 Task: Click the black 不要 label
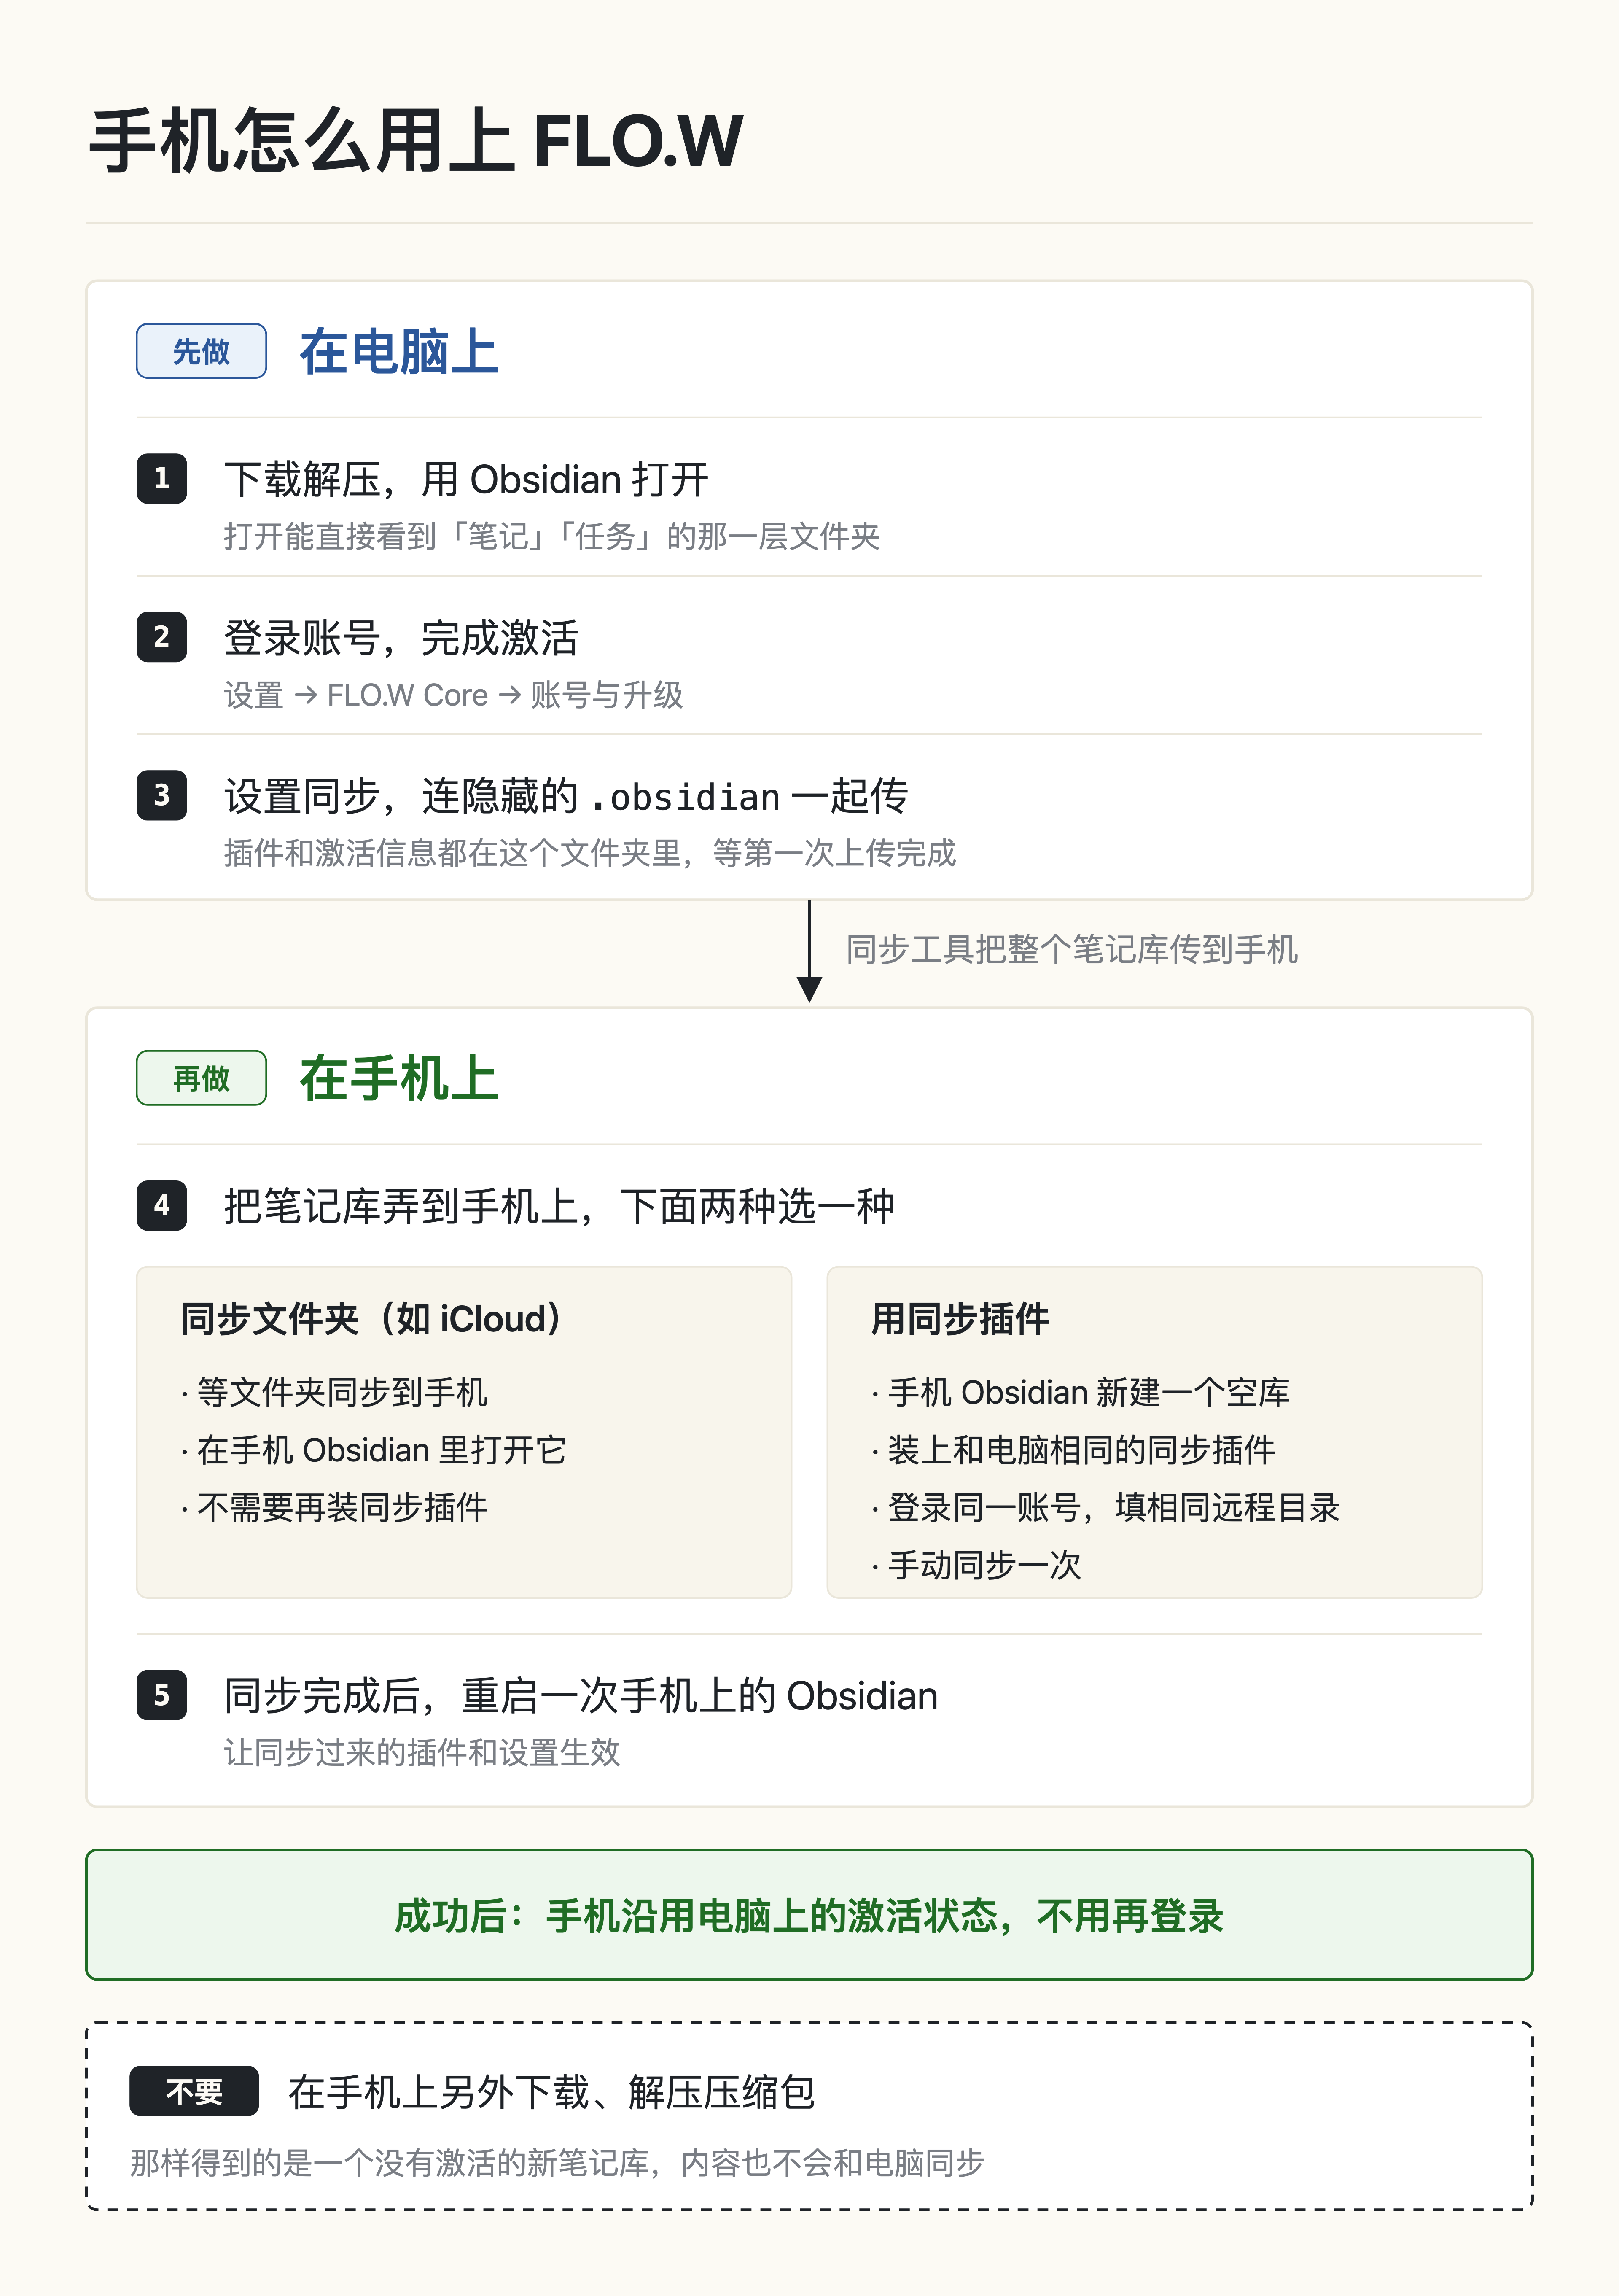[194, 2091]
